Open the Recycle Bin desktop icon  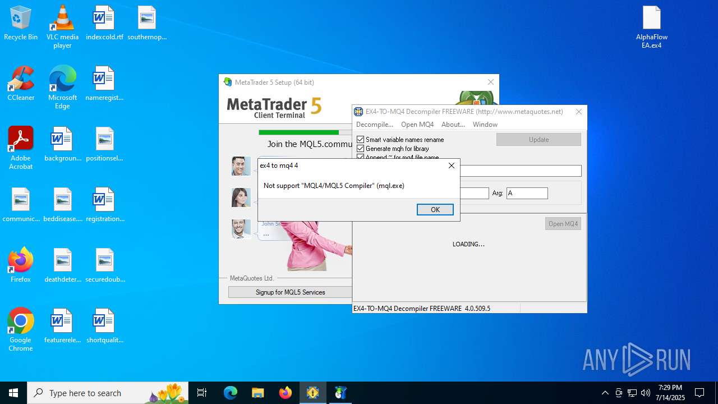pyautogui.click(x=21, y=23)
